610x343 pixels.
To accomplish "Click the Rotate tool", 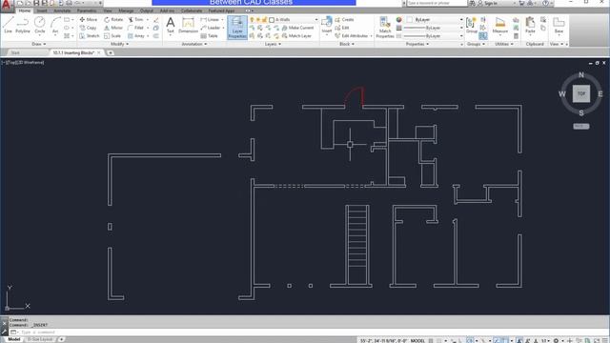I will click(113, 19).
